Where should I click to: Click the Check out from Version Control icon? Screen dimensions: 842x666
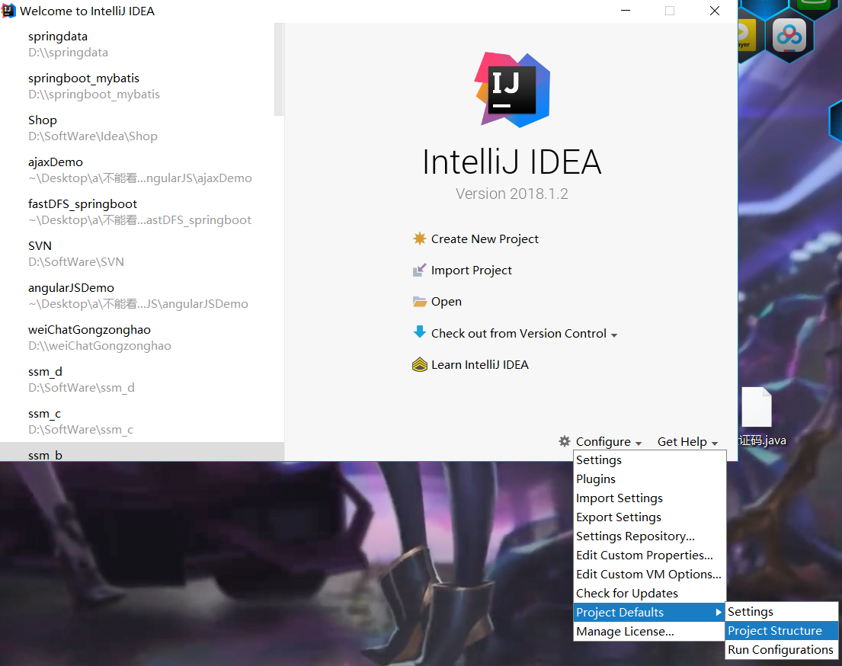419,332
